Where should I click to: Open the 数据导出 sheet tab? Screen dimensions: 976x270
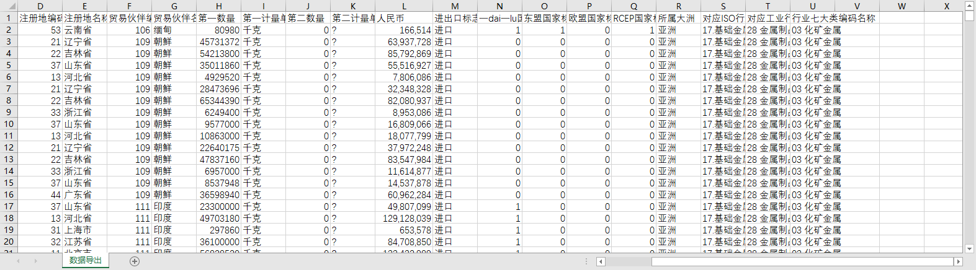pos(86,261)
